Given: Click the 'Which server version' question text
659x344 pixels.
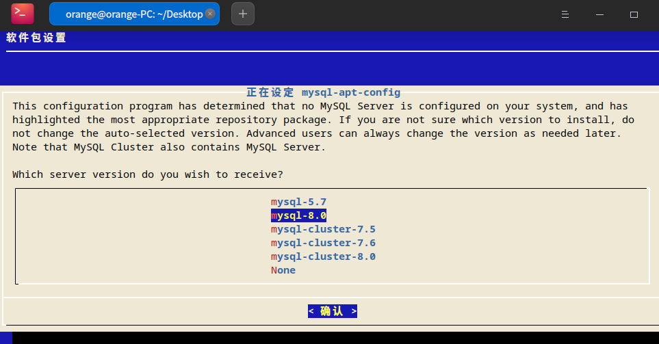Looking at the screenshot, I should pos(148,174).
